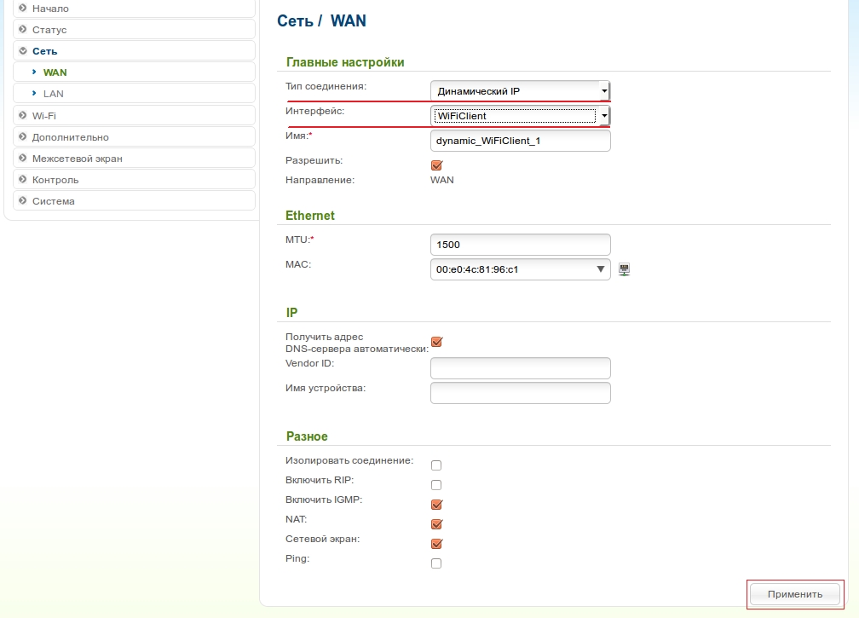The height and width of the screenshot is (618, 859).
Task: Open the Тип соединения dropdown
Action: (x=521, y=91)
